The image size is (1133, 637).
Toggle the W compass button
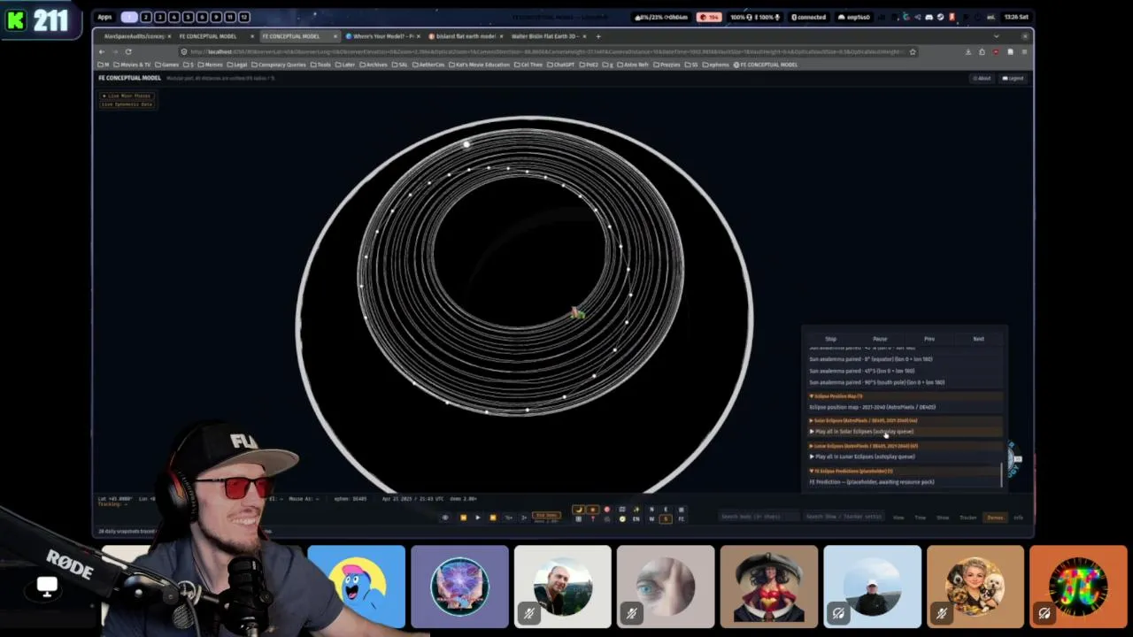[651, 519]
